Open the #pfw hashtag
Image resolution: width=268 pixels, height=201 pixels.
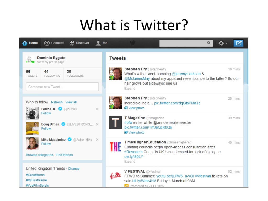pos(128,122)
